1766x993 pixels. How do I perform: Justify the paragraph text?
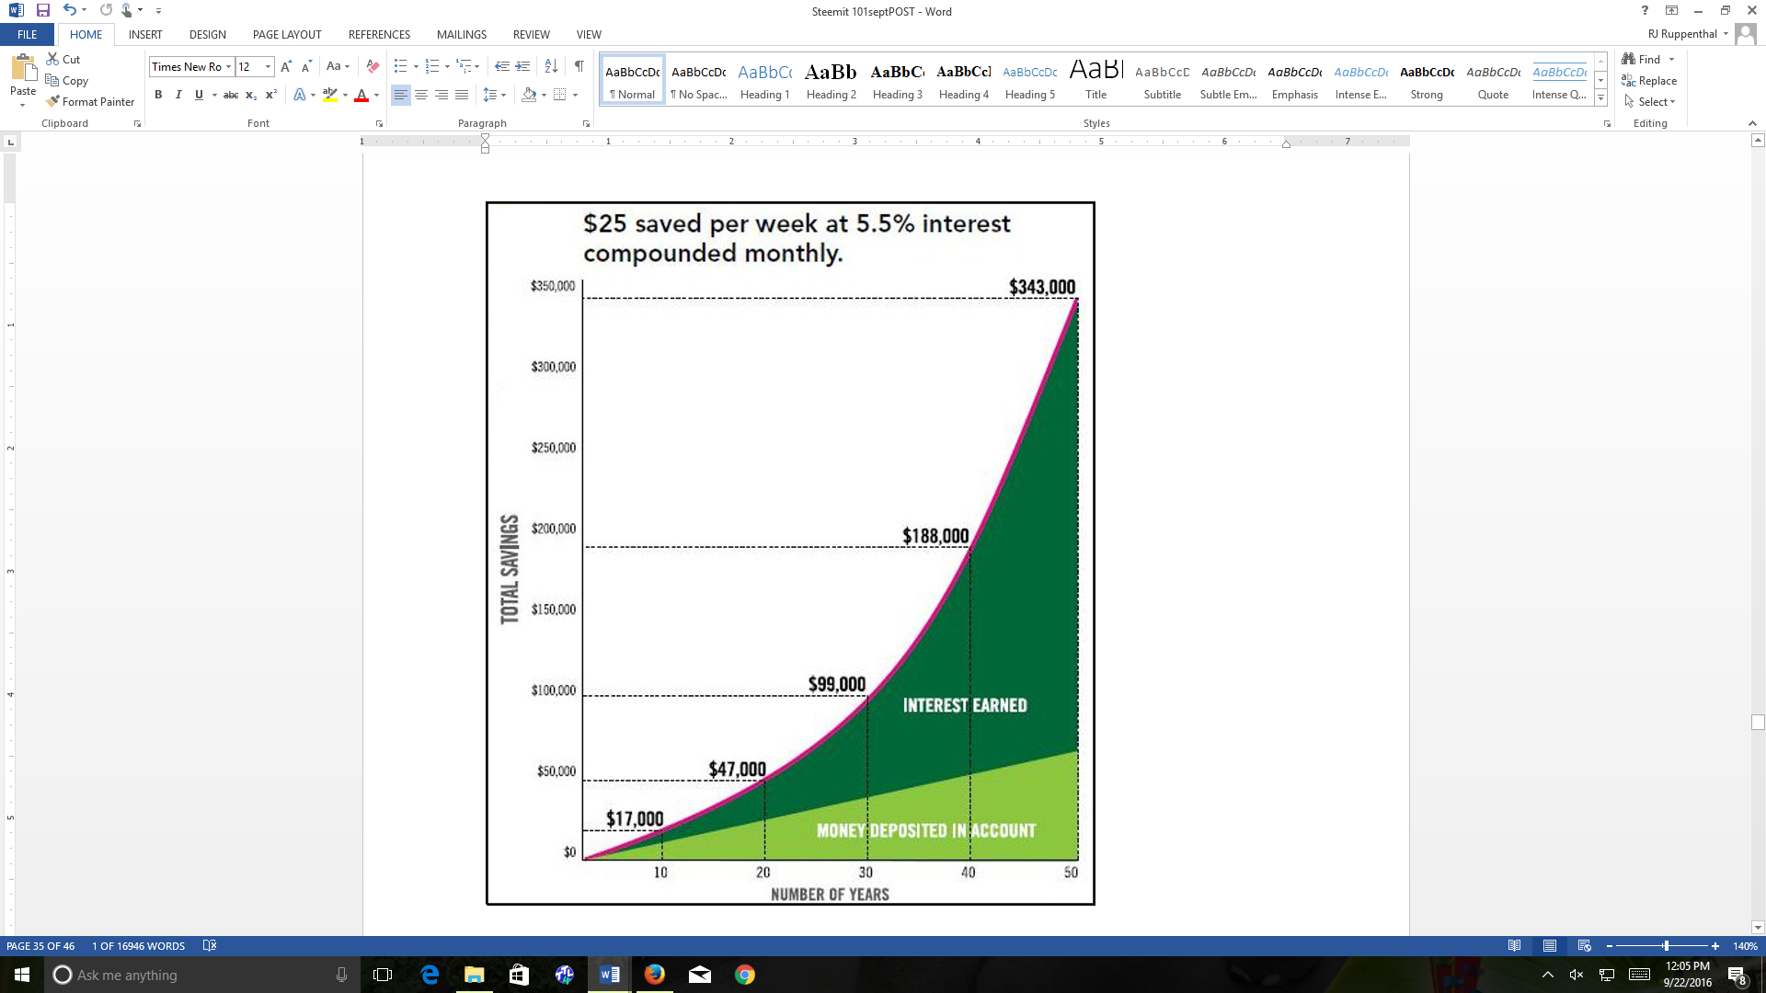click(x=462, y=95)
